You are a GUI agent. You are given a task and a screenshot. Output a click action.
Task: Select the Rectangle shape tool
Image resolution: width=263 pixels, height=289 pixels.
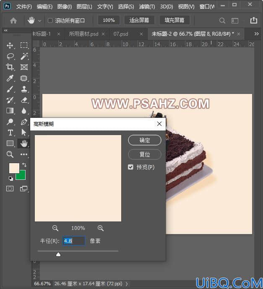tap(10, 143)
